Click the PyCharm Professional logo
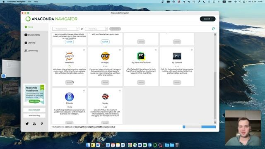 click(x=141, y=56)
